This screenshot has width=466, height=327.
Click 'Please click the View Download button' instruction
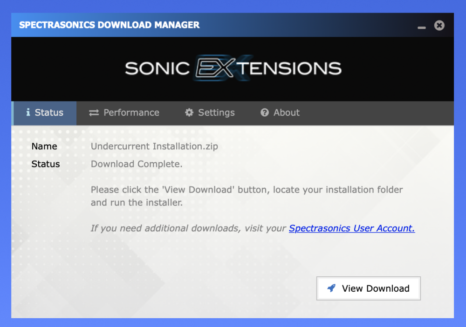coord(247,196)
